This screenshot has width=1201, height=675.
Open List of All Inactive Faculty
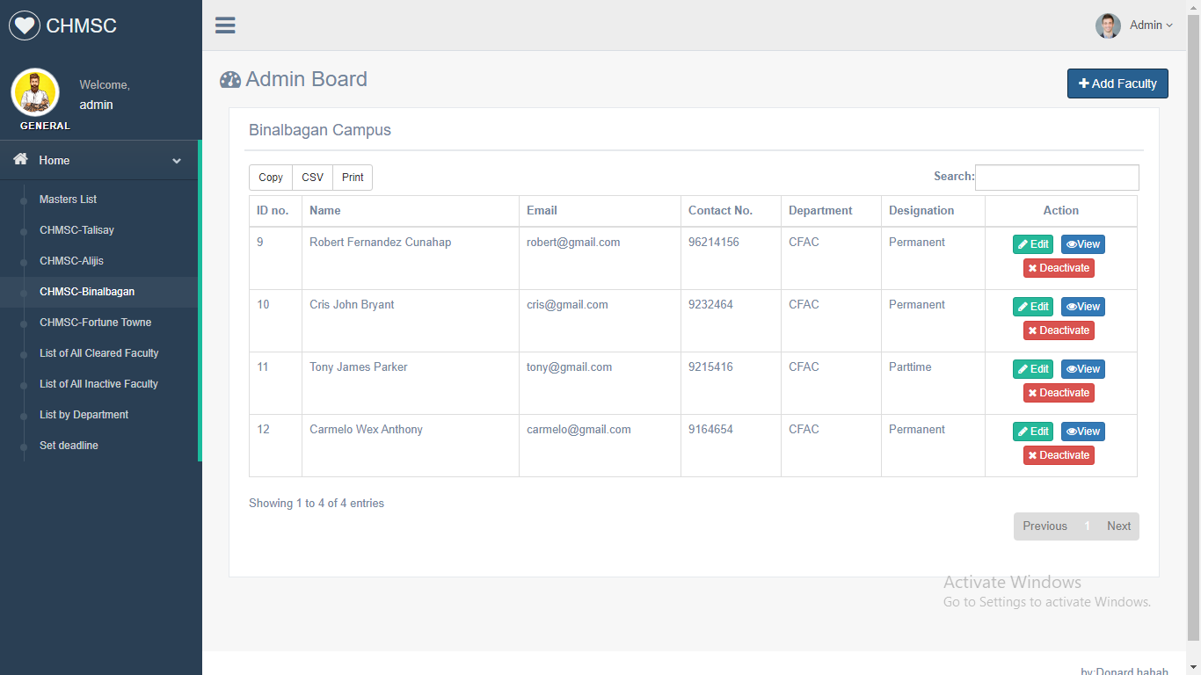[98, 383]
